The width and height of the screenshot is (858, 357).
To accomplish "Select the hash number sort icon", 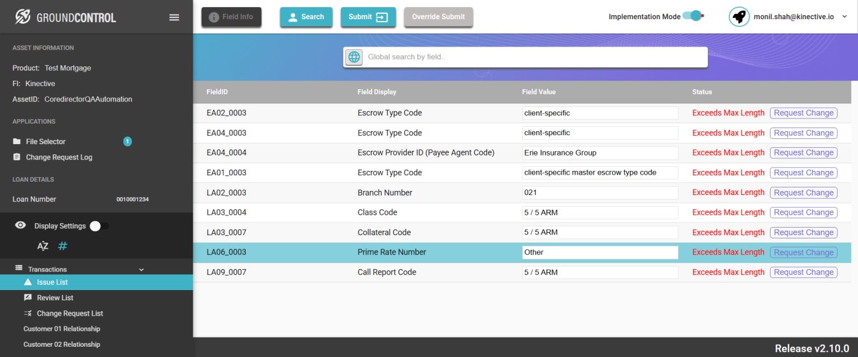I will (63, 246).
